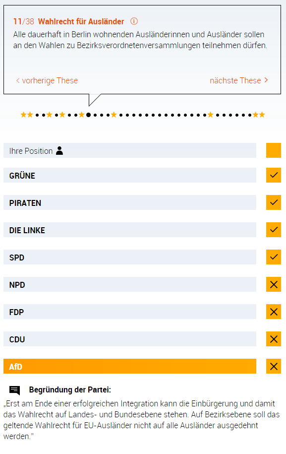
Task: Click the checkmark box for DIE LINKE
Action: 274,230
